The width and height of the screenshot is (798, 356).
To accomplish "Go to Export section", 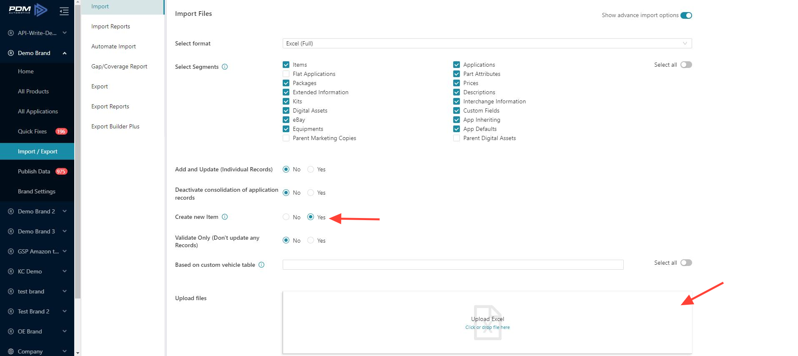I will point(100,86).
